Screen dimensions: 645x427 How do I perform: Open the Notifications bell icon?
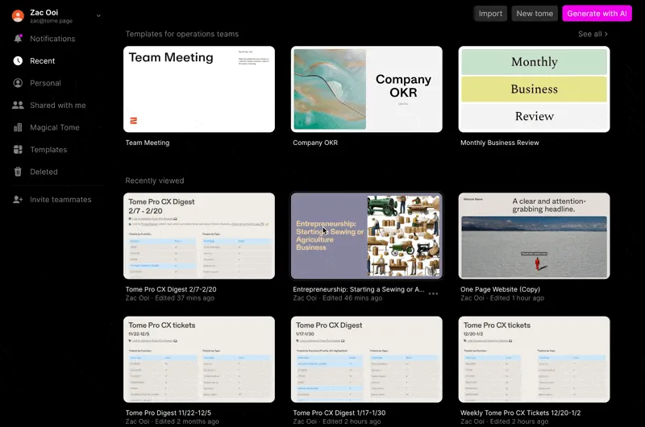click(x=18, y=39)
